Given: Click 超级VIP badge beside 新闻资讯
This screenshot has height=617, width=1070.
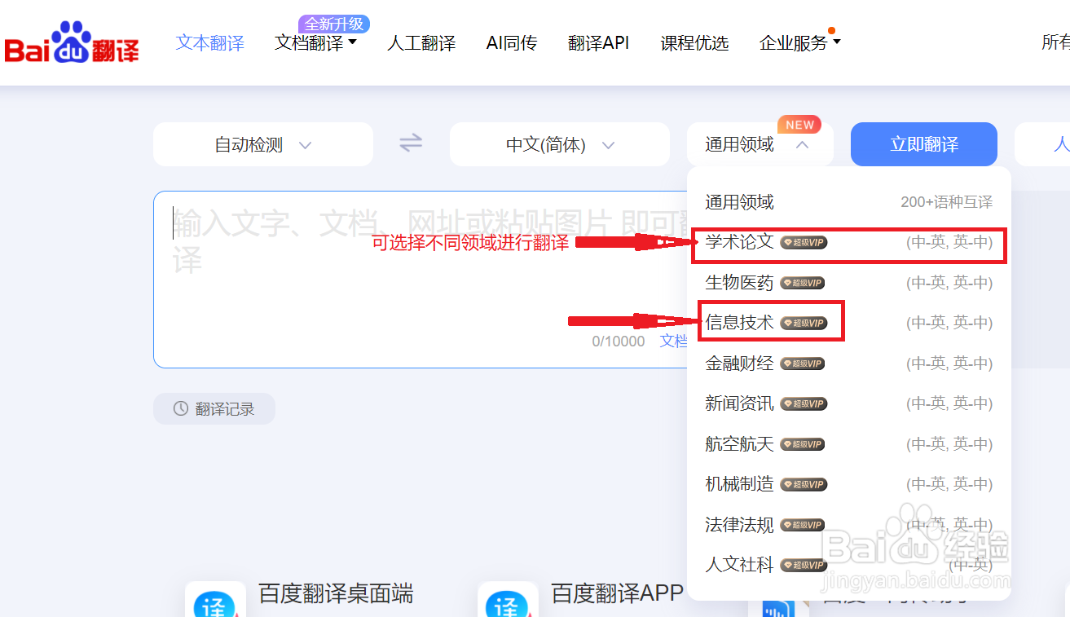Looking at the screenshot, I should tap(804, 403).
